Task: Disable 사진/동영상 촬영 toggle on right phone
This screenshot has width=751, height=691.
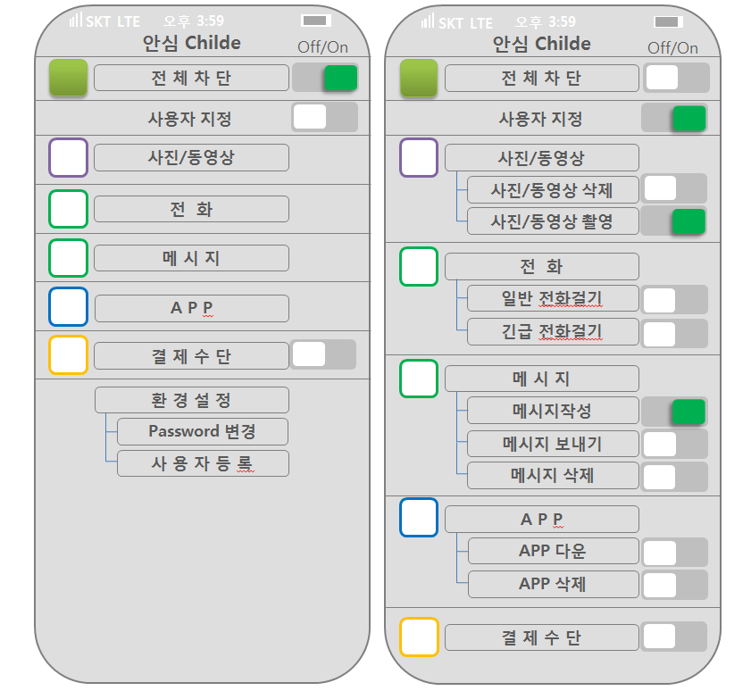Action: pos(674,221)
